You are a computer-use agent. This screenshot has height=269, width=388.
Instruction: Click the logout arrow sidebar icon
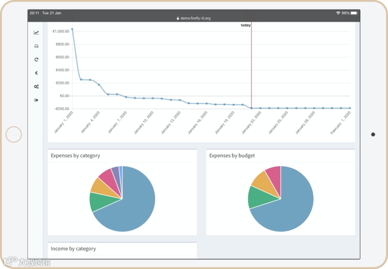click(36, 100)
